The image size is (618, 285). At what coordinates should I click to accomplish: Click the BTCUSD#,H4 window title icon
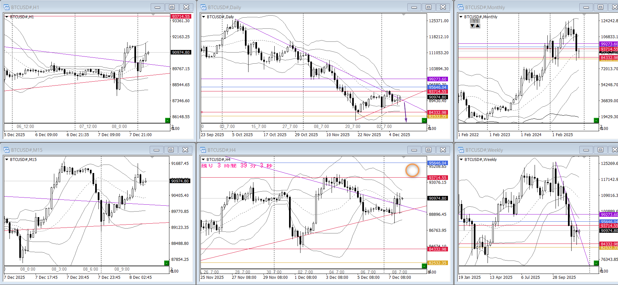point(203,150)
